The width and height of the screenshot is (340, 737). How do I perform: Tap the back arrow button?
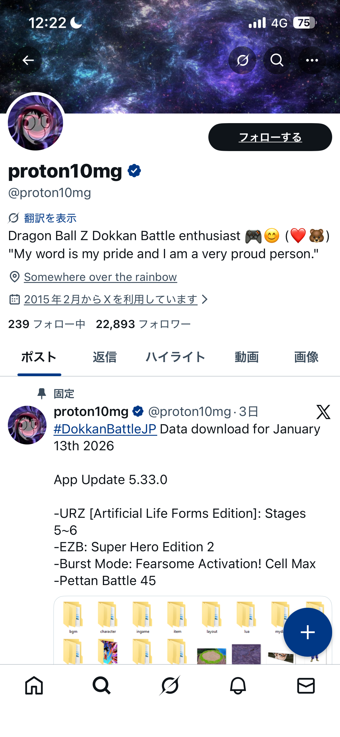coord(28,60)
